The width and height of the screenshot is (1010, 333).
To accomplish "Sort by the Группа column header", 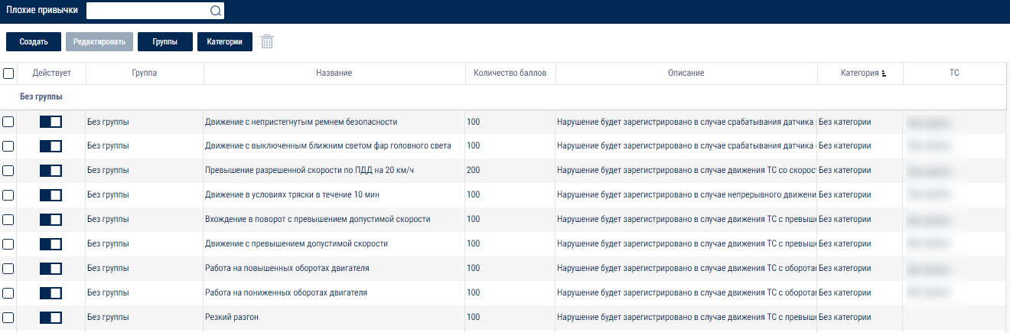I will [145, 73].
